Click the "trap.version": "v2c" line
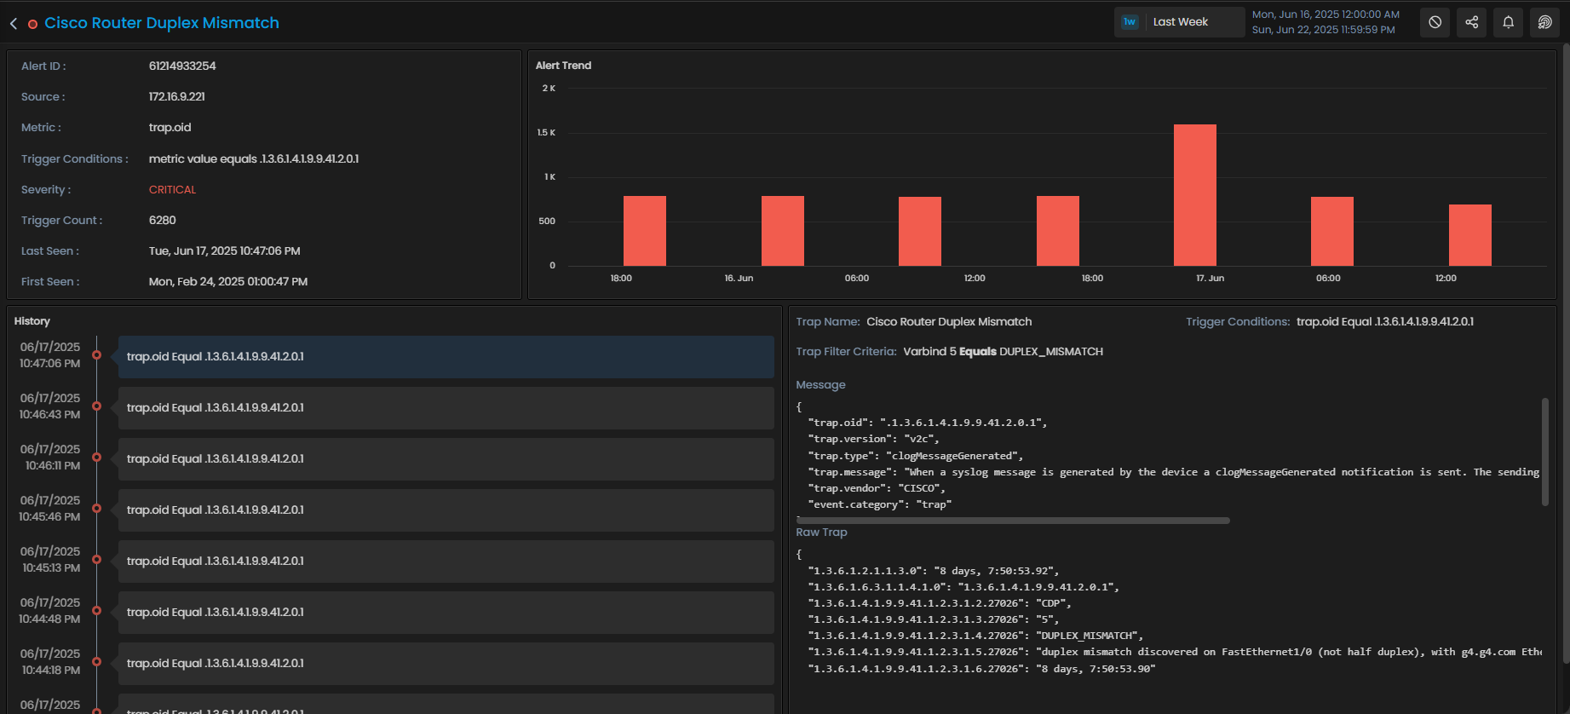Viewport: 1570px width, 714px height. pos(873,439)
